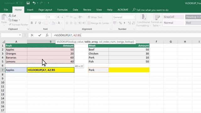Click the Comma Style icon

click(124, 23)
